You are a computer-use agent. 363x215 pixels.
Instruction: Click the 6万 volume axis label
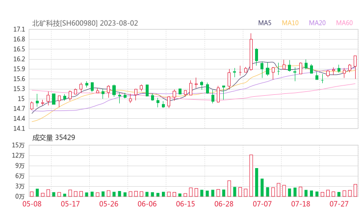click(x=20, y=176)
